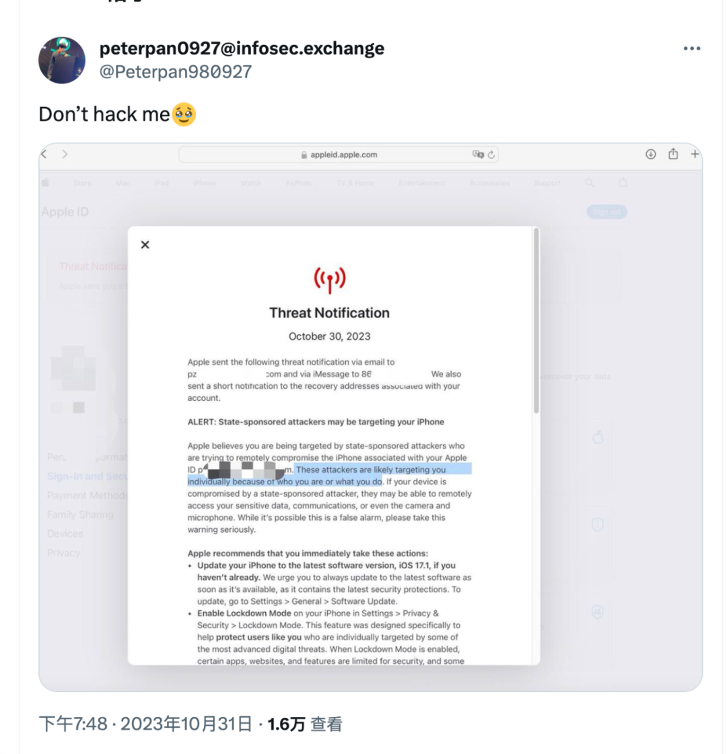Screen dimensions: 727x754
Task: Click the peterpan0927@infosec.exchange display name
Action: 242,48
